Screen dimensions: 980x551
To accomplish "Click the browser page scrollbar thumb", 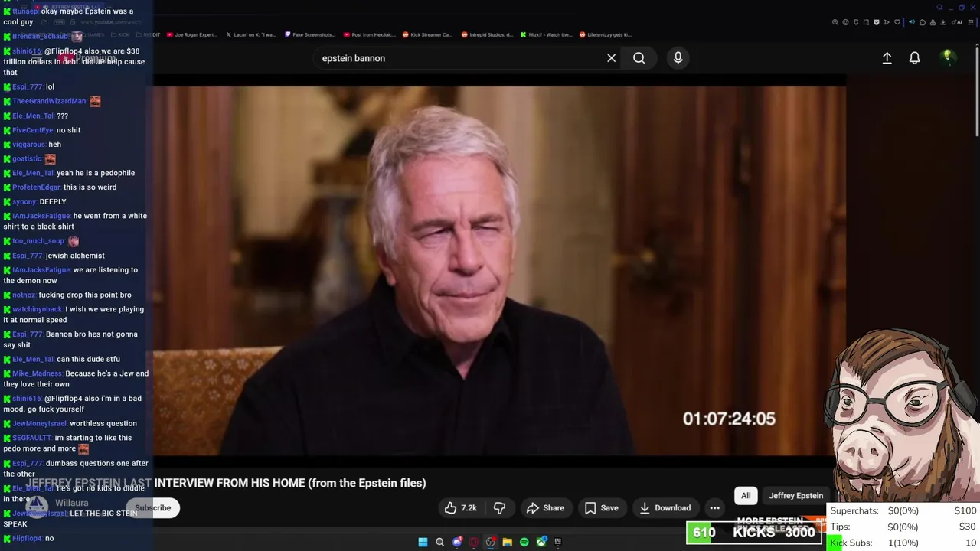I will [977, 92].
